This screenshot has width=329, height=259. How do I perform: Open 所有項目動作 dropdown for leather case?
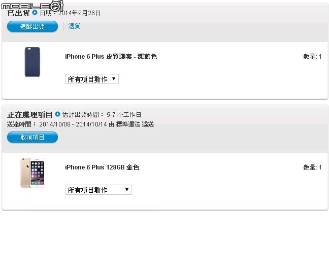pyautogui.click(x=92, y=79)
